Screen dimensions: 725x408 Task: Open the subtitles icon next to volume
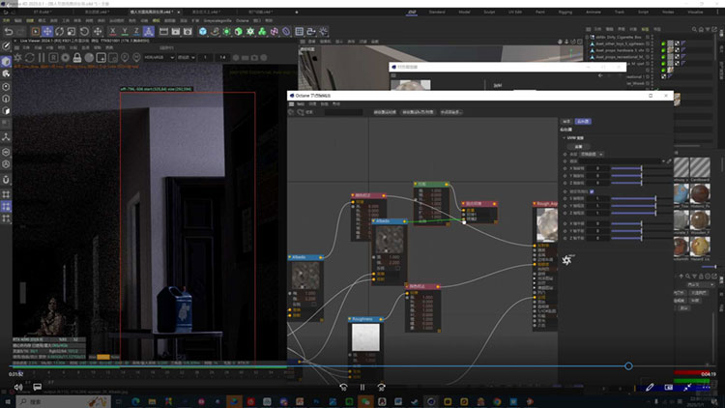[x=39, y=387]
